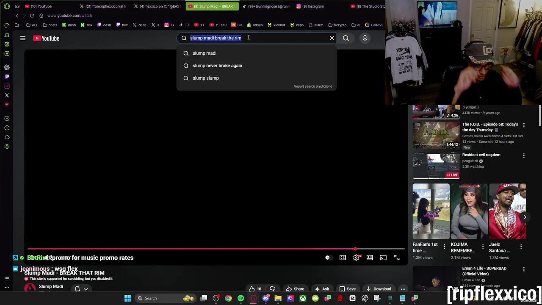This screenshot has width=542, height=305.
Task: Open X in Opera sidebar
Action: tap(7, 95)
